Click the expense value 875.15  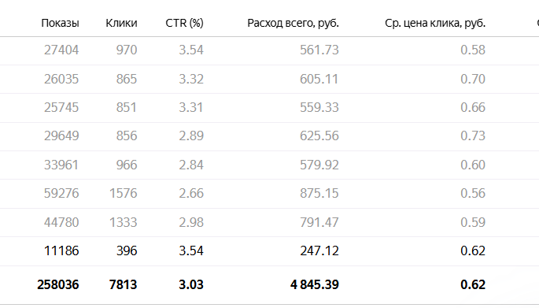click(x=319, y=194)
